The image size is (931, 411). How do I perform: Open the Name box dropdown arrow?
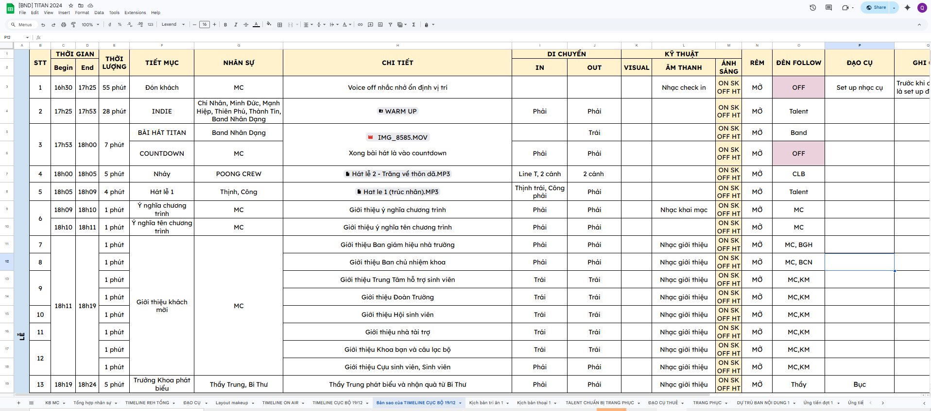(x=28, y=37)
